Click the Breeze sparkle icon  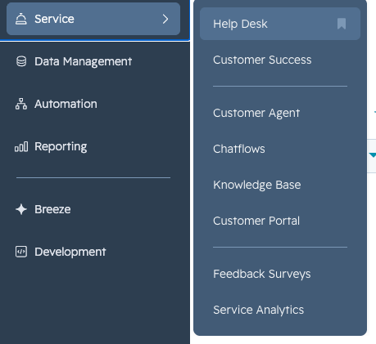click(x=21, y=209)
